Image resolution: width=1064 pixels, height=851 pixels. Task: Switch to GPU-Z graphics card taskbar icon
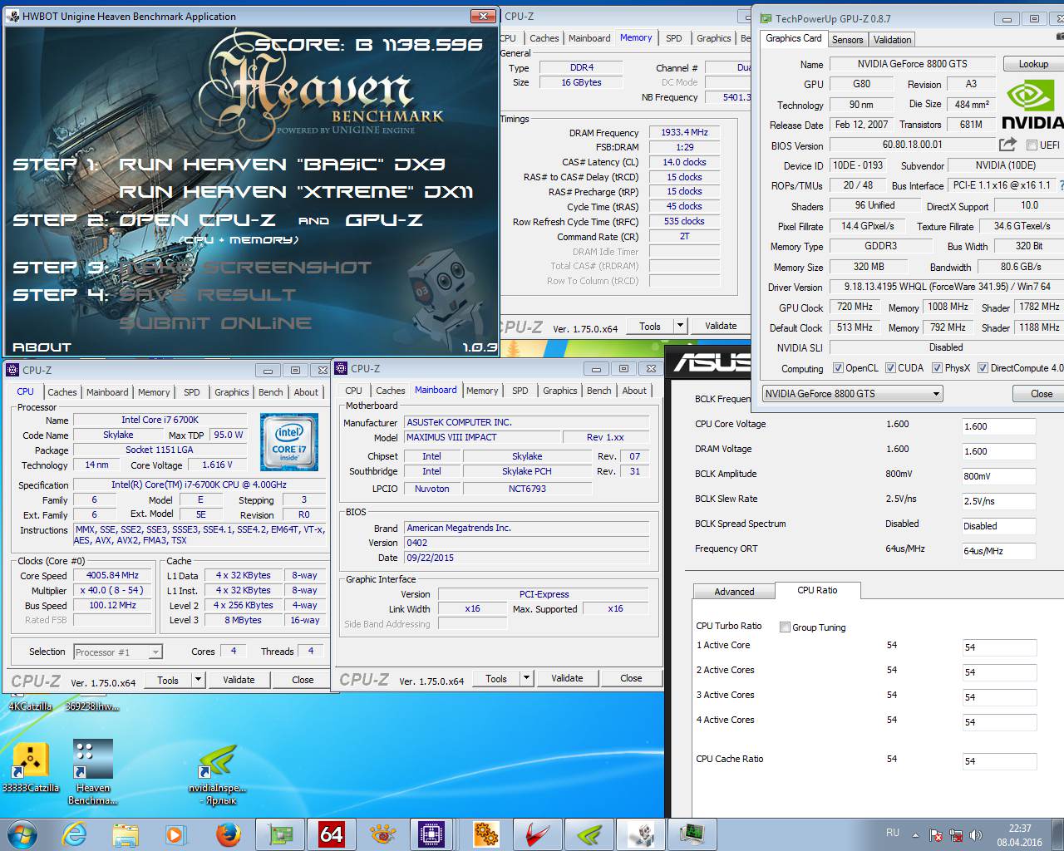click(x=279, y=834)
